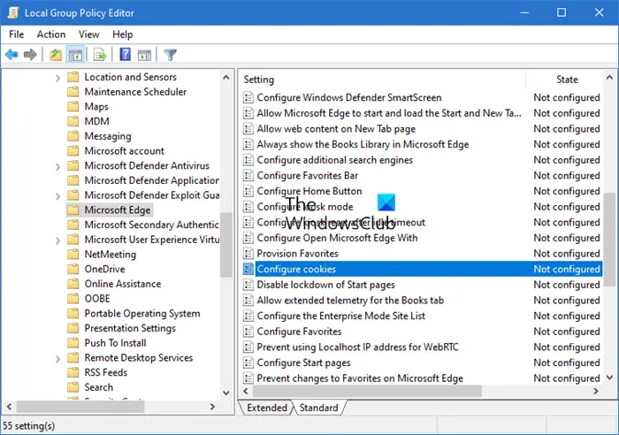Select Prevent using Localhost IP address for WebRTC
The image size is (619, 435).
point(357,347)
